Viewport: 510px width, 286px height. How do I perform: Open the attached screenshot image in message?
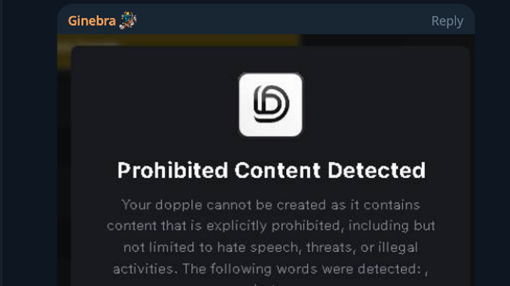pyautogui.click(x=266, y=160)
